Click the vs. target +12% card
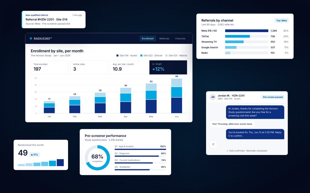Image resolution: width=310 pixels, height=193 pixels. coord(168,67)
